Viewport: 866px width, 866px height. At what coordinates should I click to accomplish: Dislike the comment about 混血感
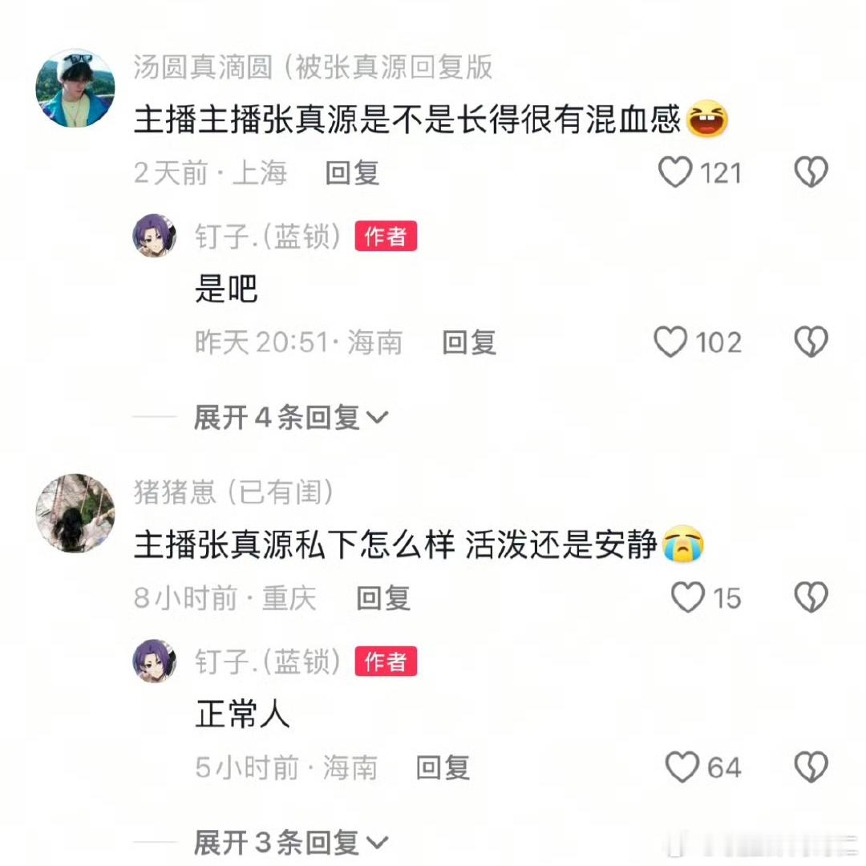tap(811, 172)
